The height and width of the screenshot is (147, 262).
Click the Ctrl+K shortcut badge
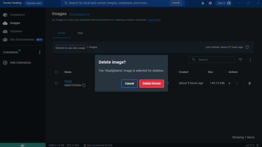[x=176, y=3]
